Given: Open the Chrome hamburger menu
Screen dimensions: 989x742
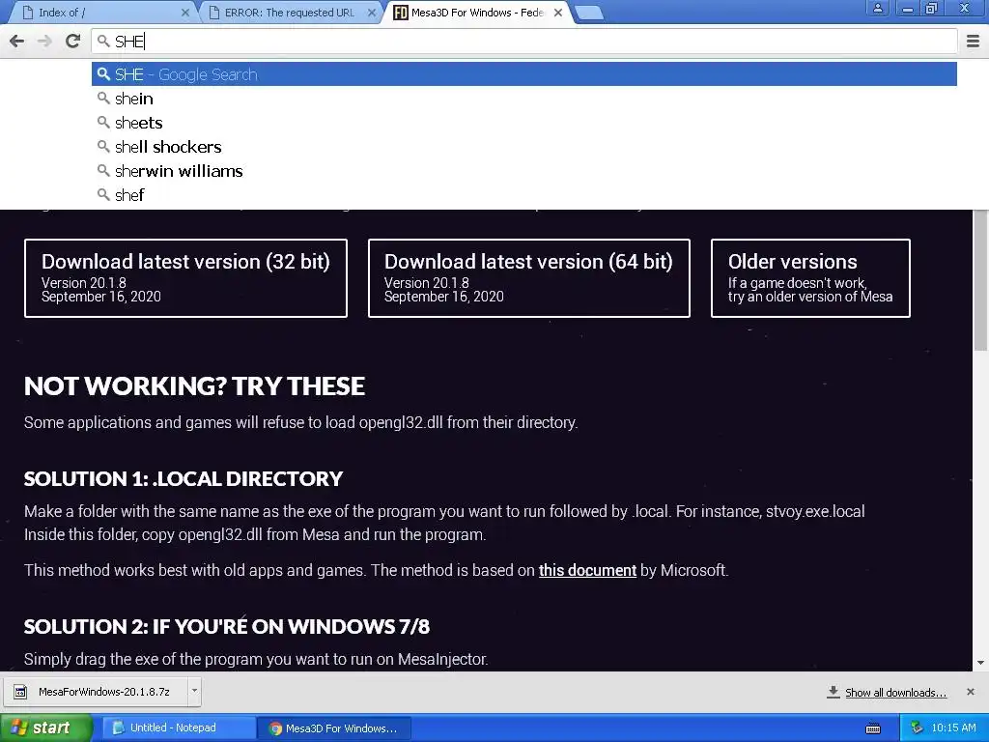Looking at the screenshot, I should coord(973,42).
